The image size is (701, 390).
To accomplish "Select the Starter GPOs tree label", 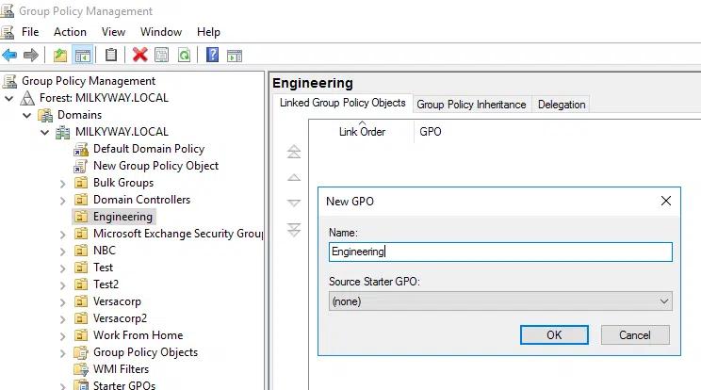I will [123, 385].
